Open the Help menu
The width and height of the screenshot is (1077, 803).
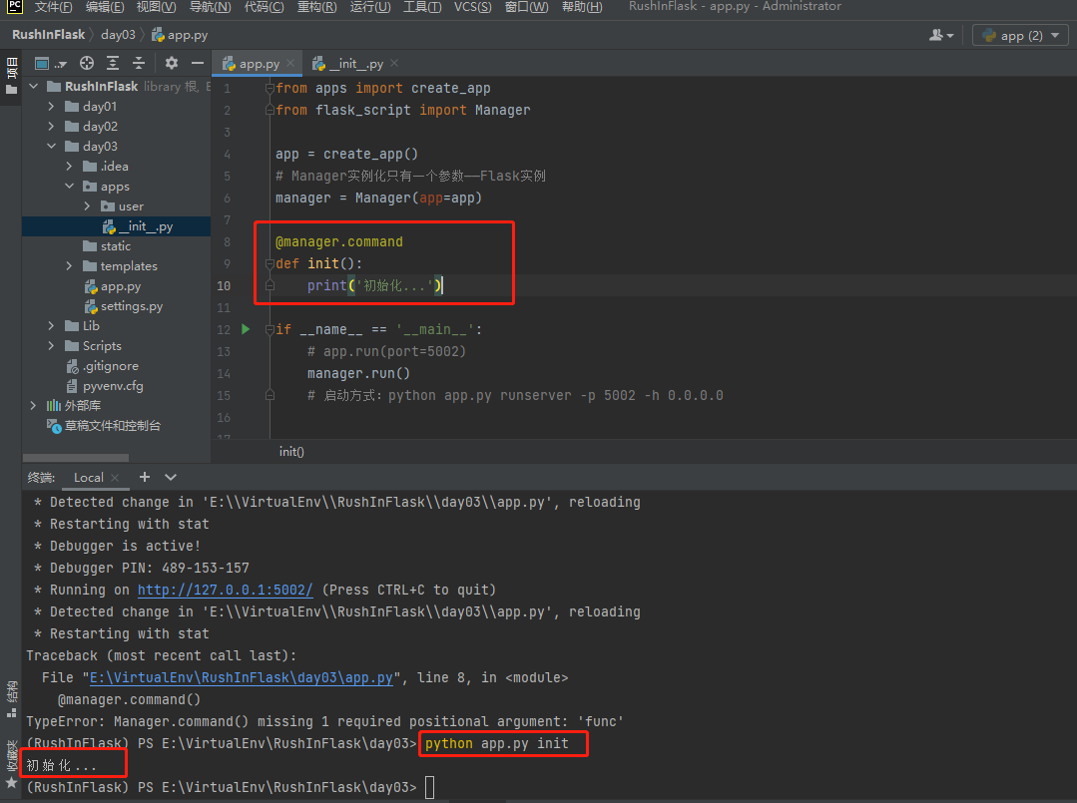point(582,7)
